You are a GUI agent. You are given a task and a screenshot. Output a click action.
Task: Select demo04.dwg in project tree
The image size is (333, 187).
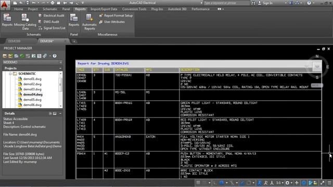(33, 95)
